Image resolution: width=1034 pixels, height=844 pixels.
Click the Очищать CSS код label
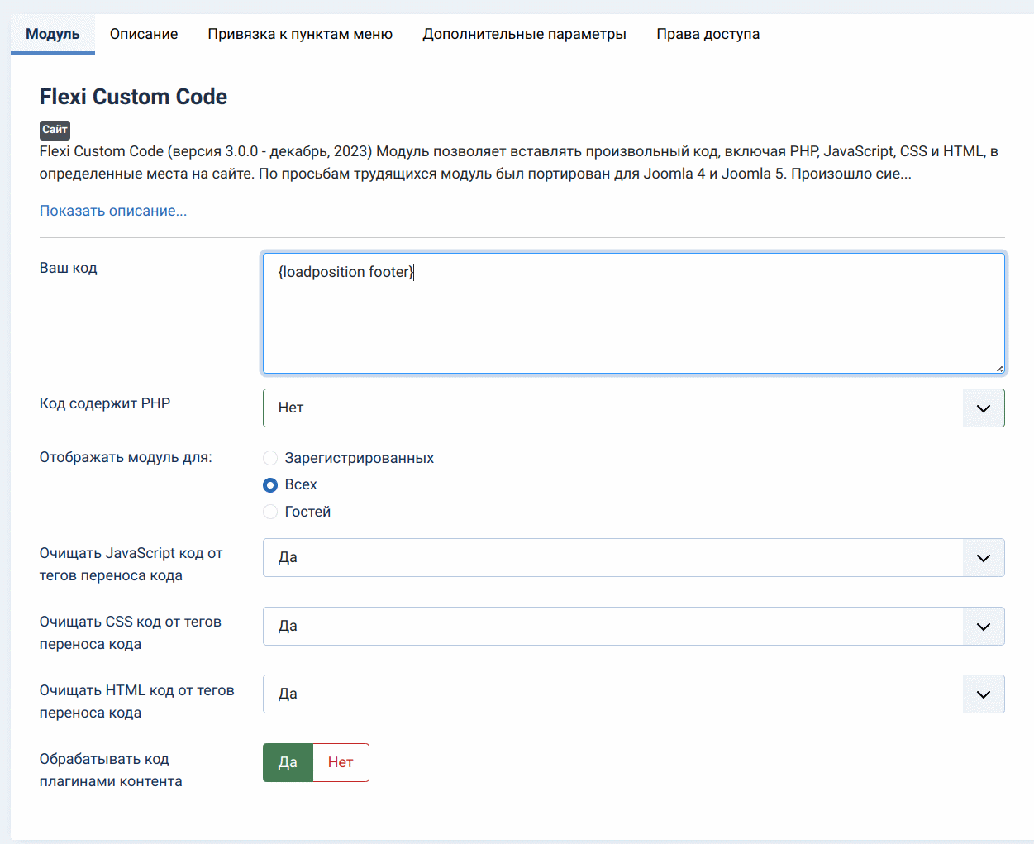[x=131, y=632]
